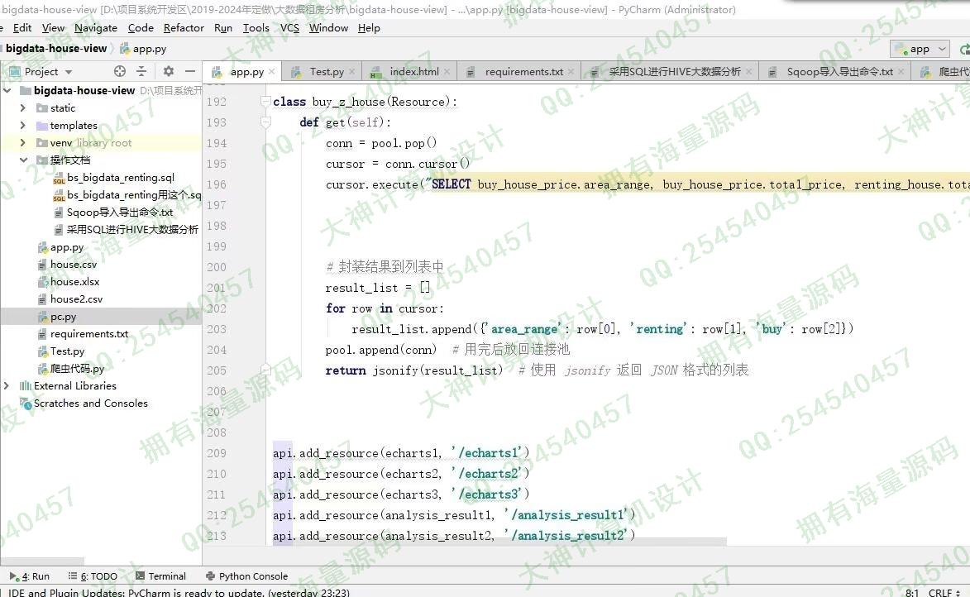Click the CRLF line separator indicator
This screenshot has width=970, height=597.
(944, 592)
